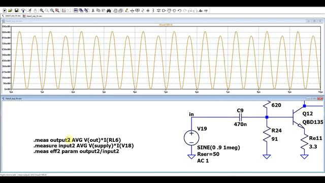
Task: Click the 470n capacitor value
Action: point(240,124)
